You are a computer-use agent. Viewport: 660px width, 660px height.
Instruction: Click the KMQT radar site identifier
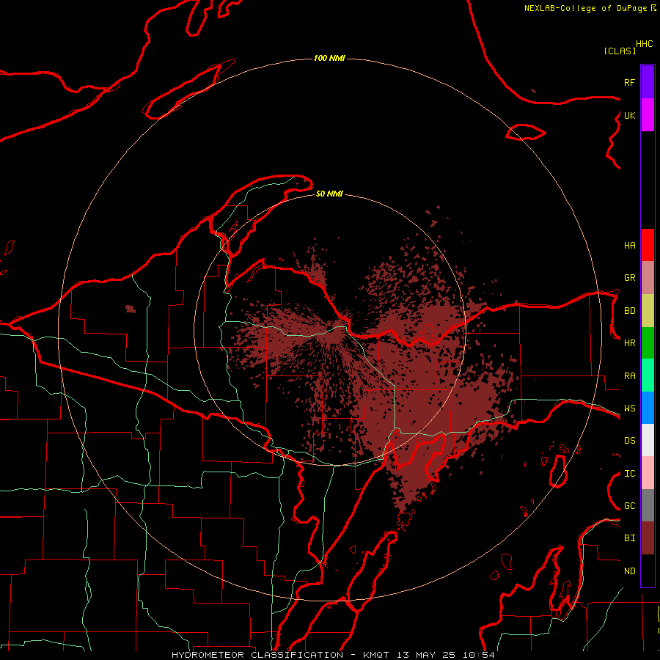point(376,655)
